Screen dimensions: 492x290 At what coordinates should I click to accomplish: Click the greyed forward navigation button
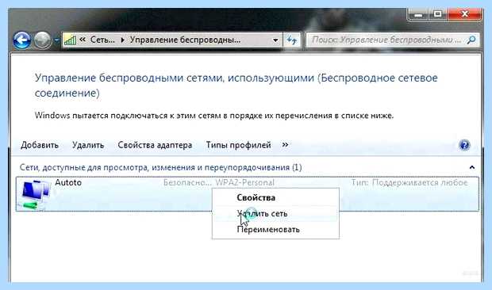pos(42,40)
